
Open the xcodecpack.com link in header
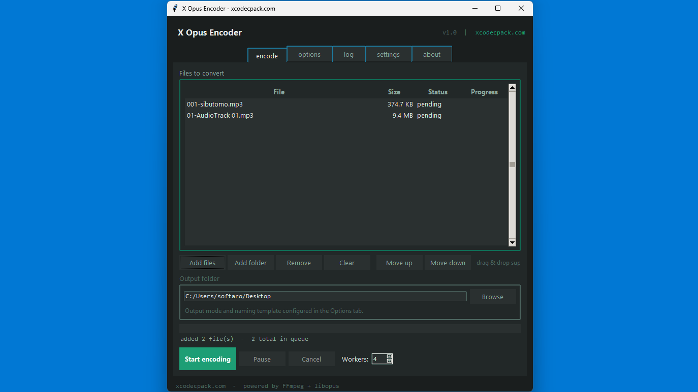pos(500,32)
